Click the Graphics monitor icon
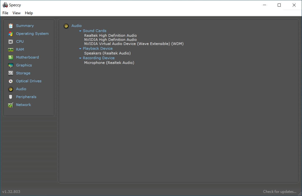Screen dimensions: 302x196 [x=11, y=66]
